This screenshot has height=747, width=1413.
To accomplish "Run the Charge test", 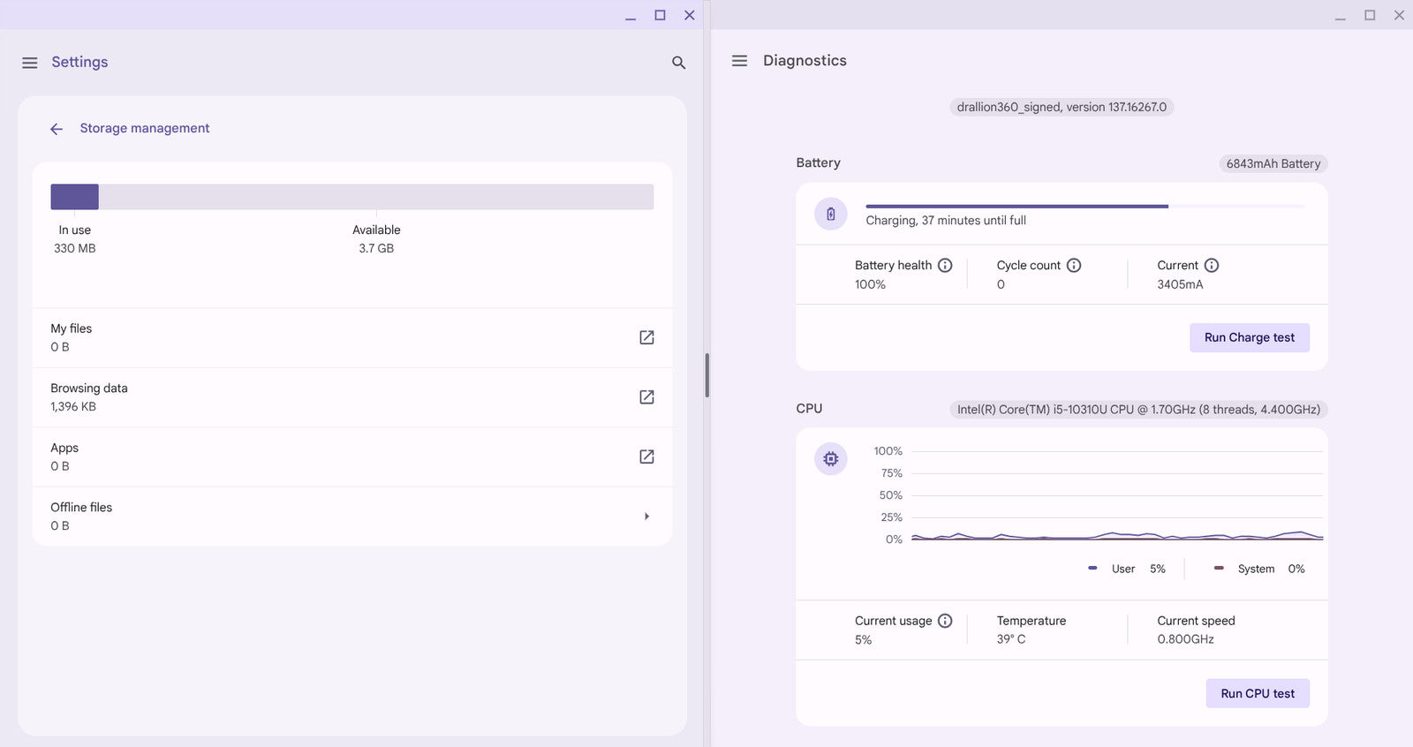I will (1249, 337).
